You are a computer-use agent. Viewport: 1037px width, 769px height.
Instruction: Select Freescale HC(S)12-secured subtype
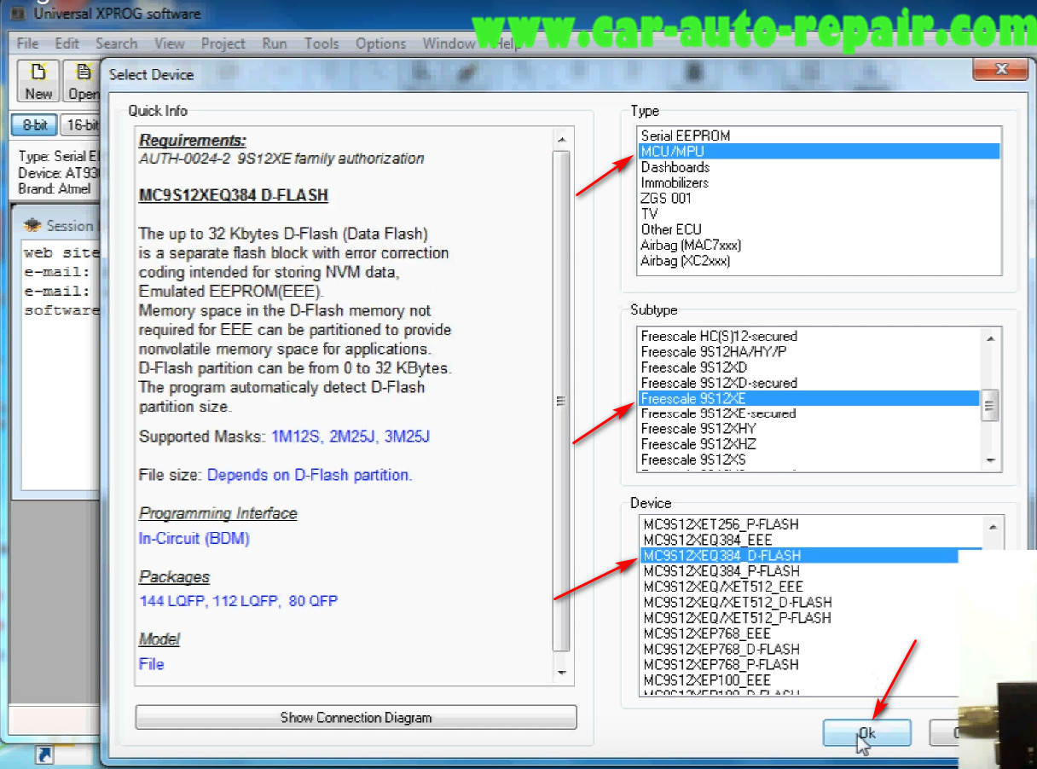point(808,336)
